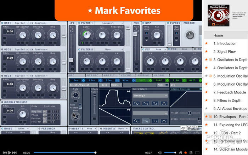Click flip arrows icon on lower LFO curve
This screenshot has height=155, width=248.
129,110
